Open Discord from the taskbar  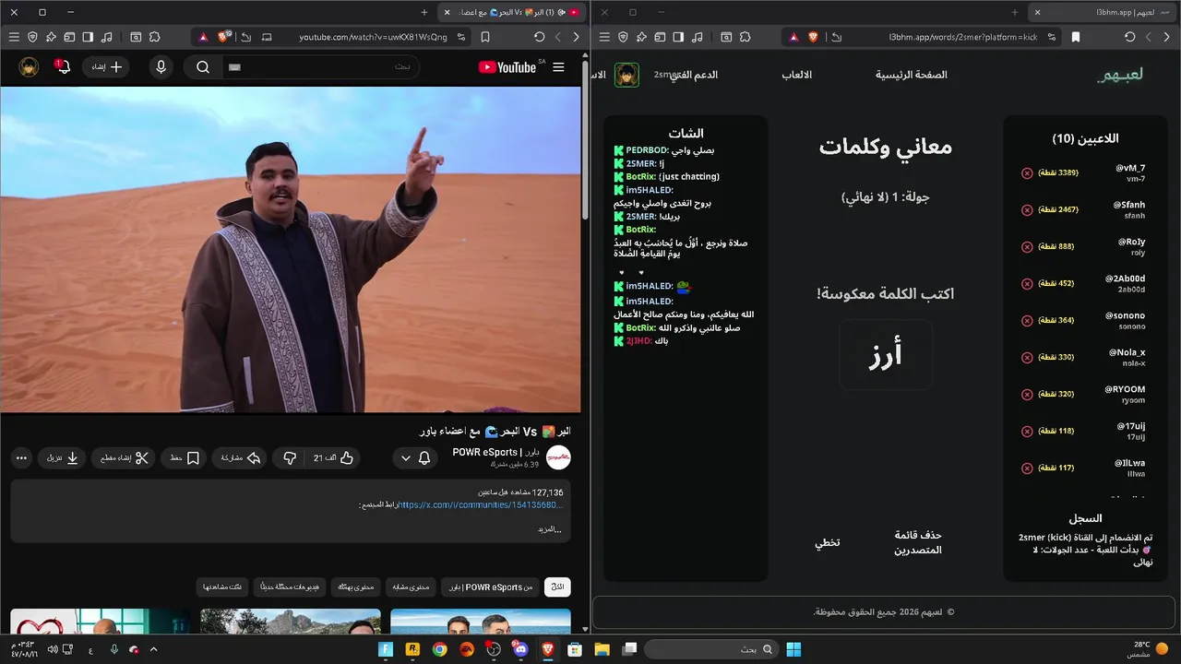(520, 649)
